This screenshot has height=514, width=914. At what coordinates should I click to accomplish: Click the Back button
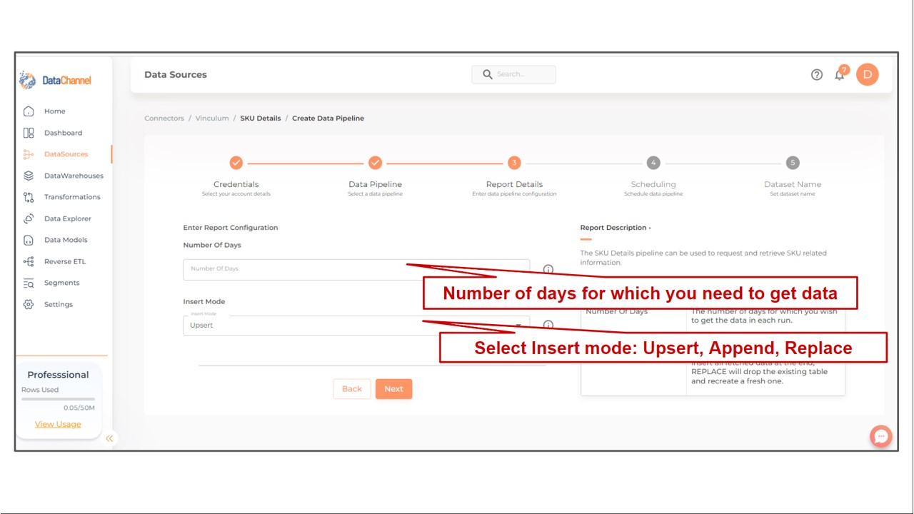(x=352, y=389)
